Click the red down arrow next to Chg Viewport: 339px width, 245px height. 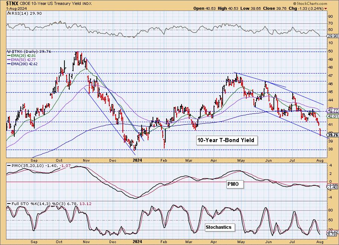click(325, 9)
